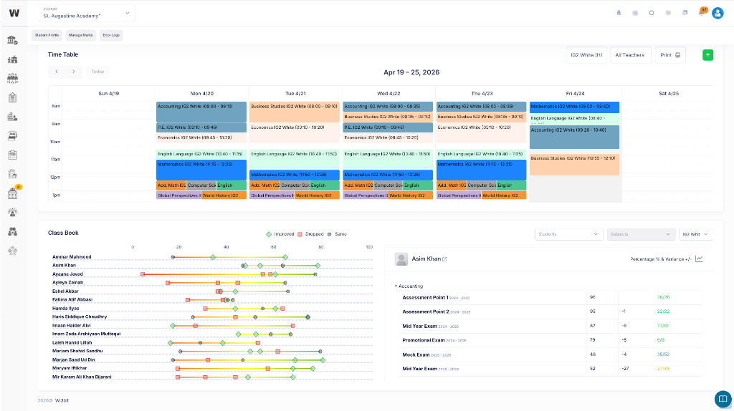734x411 pixels.
Task: Open the group of people sidebar icon
Action: coord(13,78)
